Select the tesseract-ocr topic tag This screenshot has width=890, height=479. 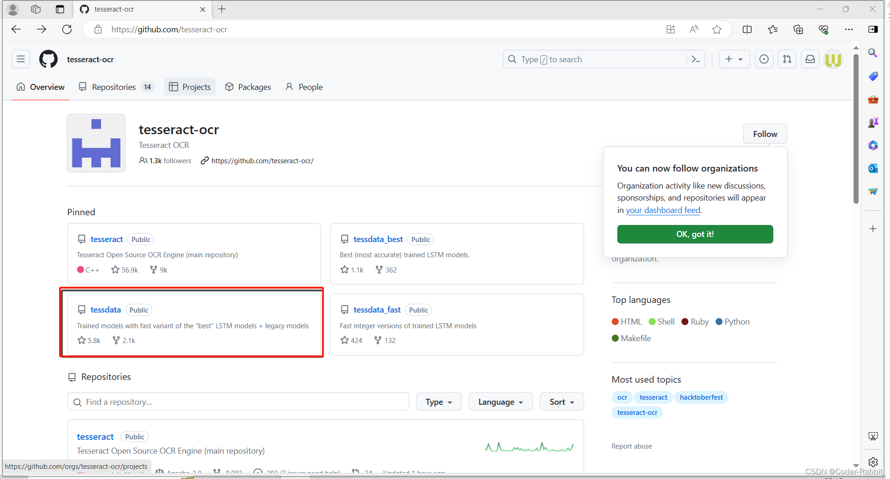(x=637, y=413)
